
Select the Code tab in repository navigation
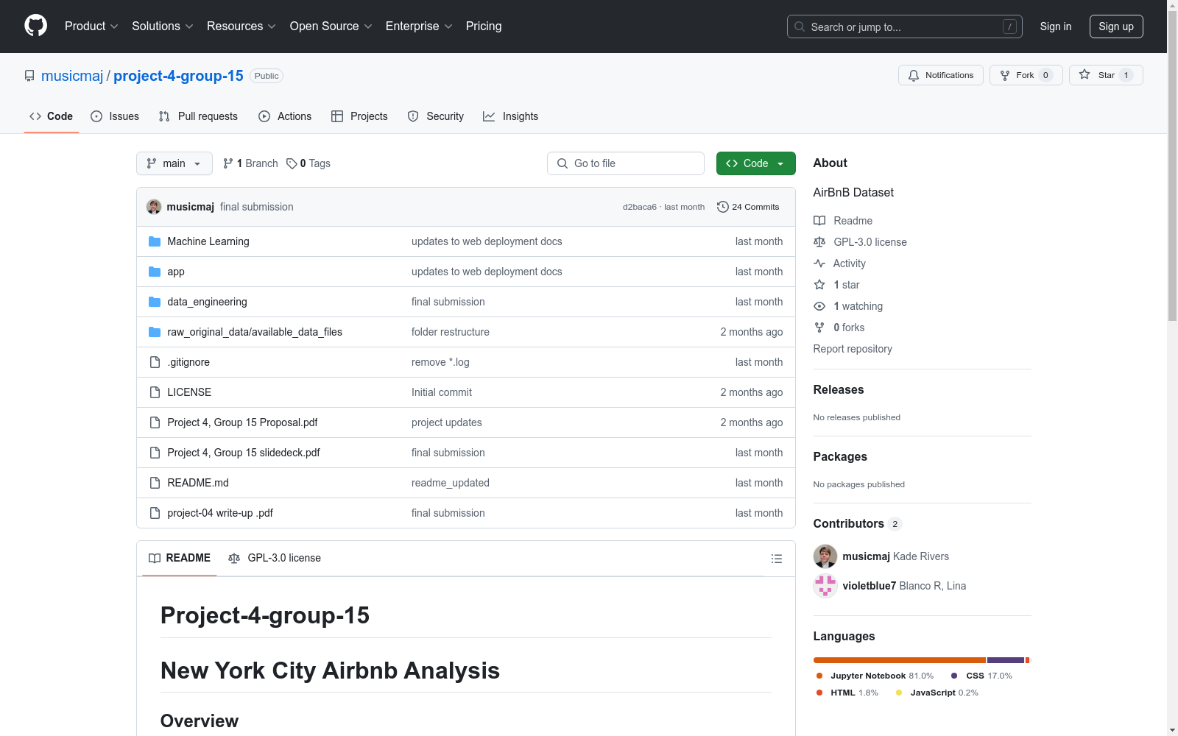[52, 116]
